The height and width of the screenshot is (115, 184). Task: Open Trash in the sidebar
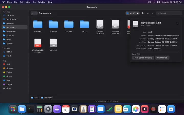pos(14,56)
